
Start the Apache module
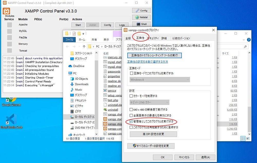click(x=78, y=25)
